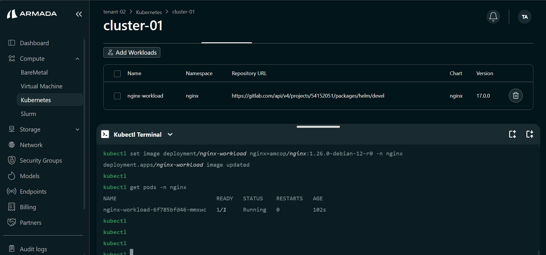Click the nginx-workload name cell
This screenshot has width=546, height=255.
(x=145, y=96)
